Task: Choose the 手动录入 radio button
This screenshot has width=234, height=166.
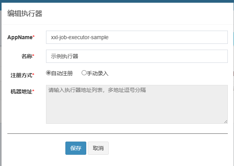Action: tap(84, 73)
